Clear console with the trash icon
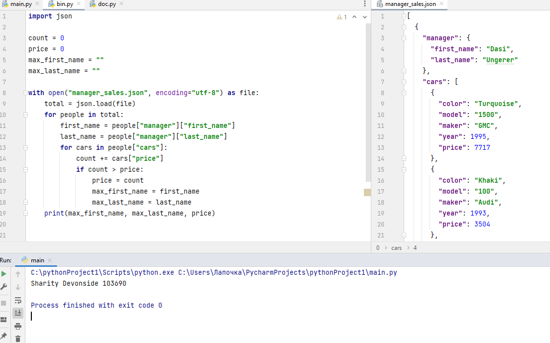550x343 pixels. point(18,339)
